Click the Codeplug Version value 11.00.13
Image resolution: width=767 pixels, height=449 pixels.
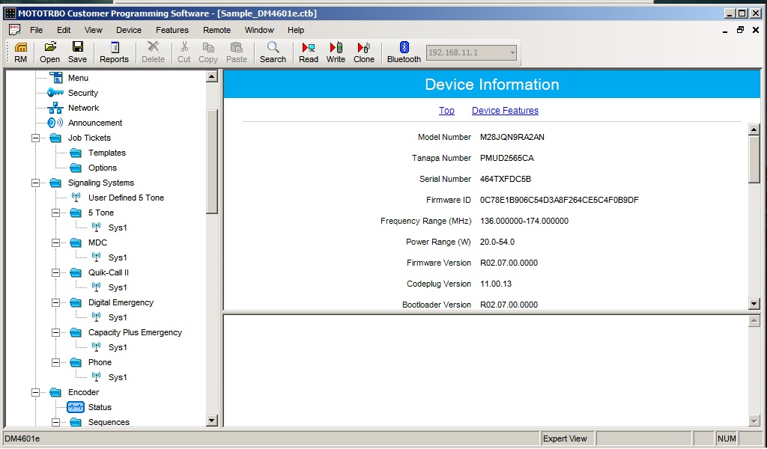pyautogui.click(x=496, y=284)
